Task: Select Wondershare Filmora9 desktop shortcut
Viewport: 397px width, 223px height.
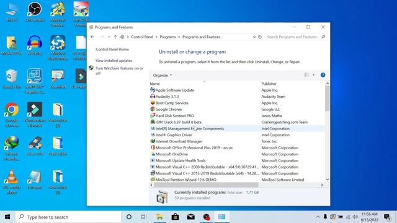Action: pyautogui.click(x=35, y=115)
